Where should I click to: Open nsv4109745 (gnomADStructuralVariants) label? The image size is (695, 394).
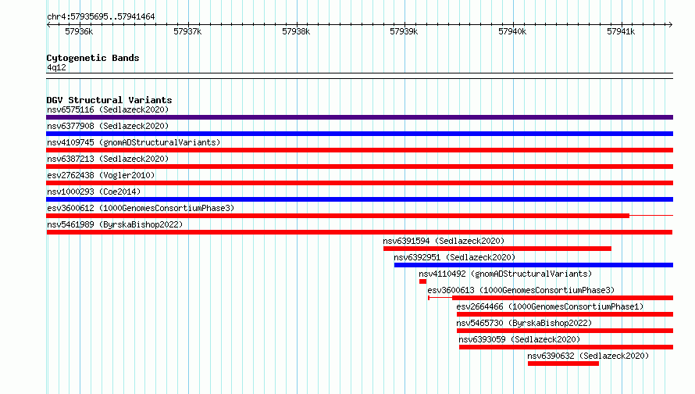(x=134, y=142)
